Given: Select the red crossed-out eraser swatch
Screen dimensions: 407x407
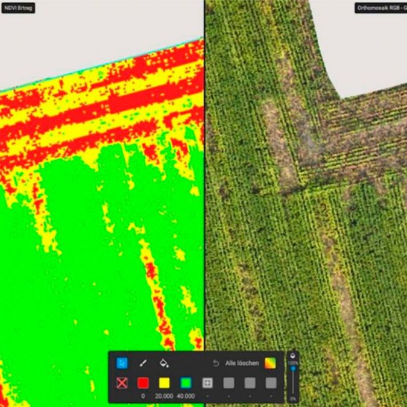Looking at the screenshot, I should pos(122,383).
